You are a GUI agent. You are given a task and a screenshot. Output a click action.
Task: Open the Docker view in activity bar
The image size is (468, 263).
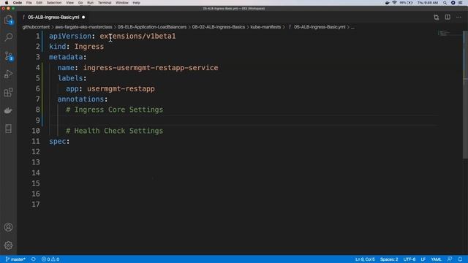[8, 110]
